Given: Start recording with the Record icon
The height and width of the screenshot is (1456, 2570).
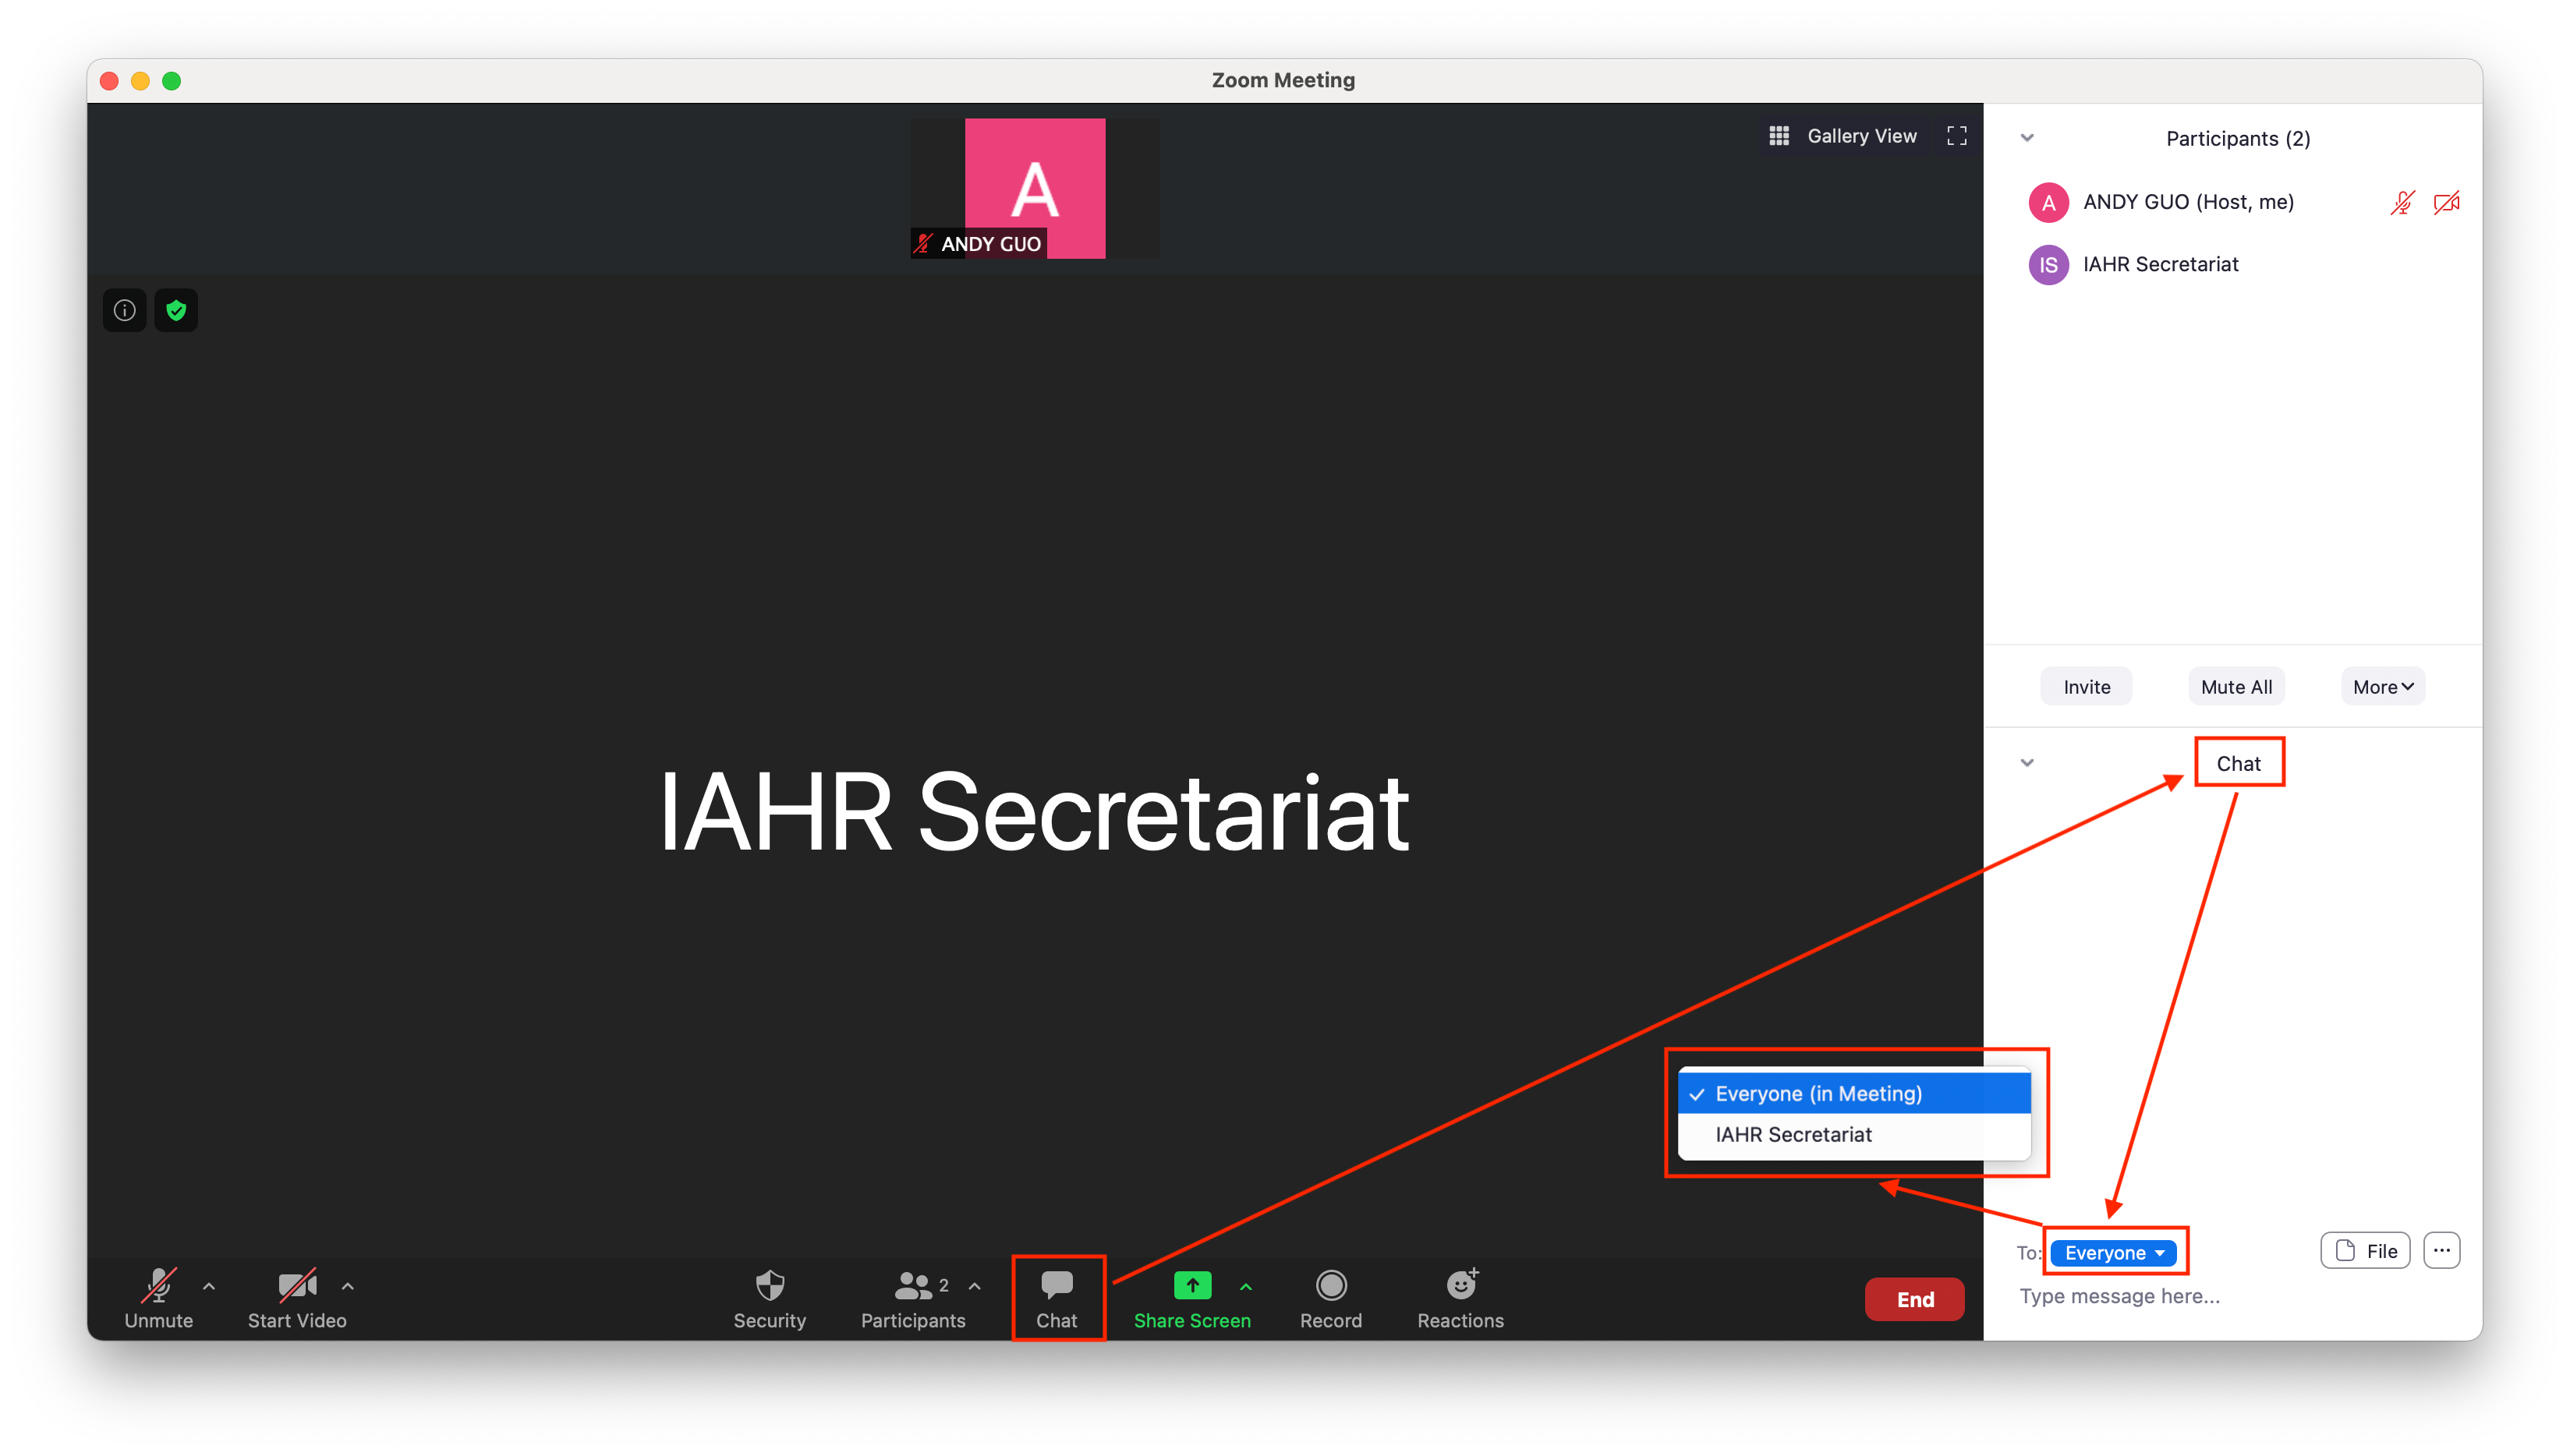Looking at the screenshot, I should click(x=1330, y=1286).
